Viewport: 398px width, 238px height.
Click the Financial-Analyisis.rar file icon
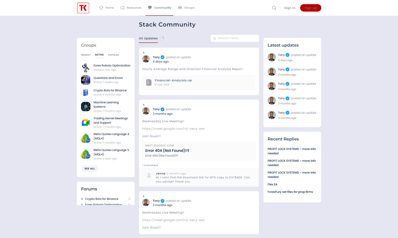[149, 82]
